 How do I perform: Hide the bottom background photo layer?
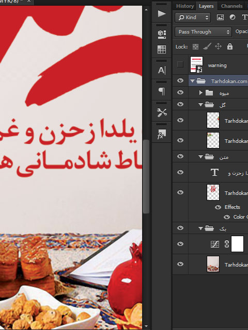pyautogui.click(x=180, y=264)
